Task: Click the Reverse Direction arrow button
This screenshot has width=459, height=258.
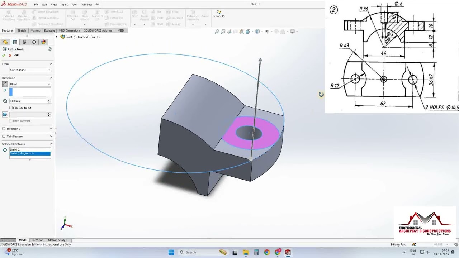Action: [x=5, y=84]
